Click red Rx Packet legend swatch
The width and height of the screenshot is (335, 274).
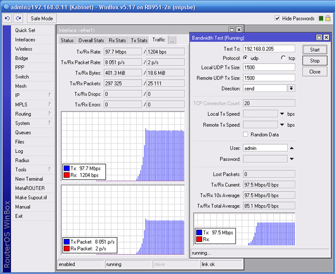66,248
